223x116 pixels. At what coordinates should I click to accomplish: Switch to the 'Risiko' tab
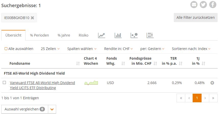click(x=83, y=35)
